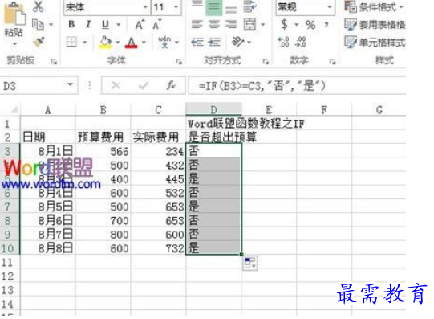Select column B header

pos(103,109)
